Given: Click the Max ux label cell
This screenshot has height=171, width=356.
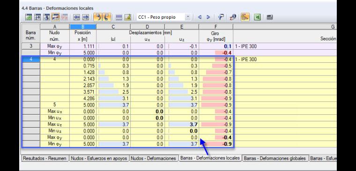Looking at the screenshot, I should [x=55, y=112].
